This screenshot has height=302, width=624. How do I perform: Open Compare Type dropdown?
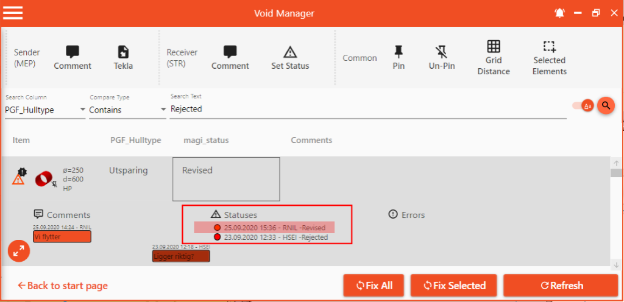[x=127, y=110]
